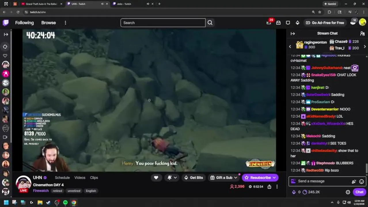
Task: Open the Get Bits diamond icon in header
Action: 297,23
